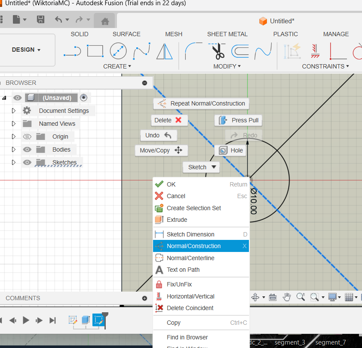
Task: Select Horizontal/Vertical constraint toolbar icon
Action: [315, 51]
